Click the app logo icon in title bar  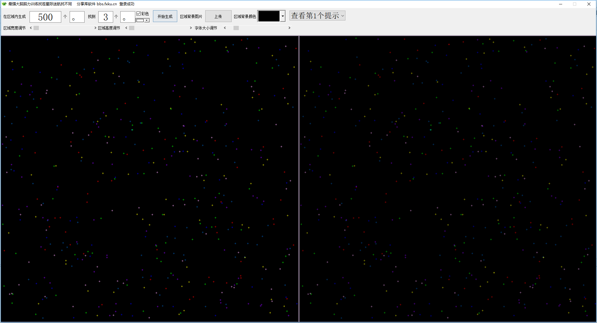point(4,4)
